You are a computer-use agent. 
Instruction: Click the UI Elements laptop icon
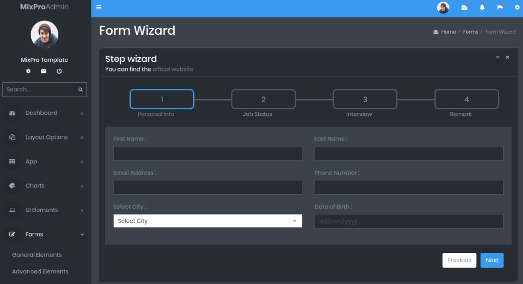(x=12, y=210)
